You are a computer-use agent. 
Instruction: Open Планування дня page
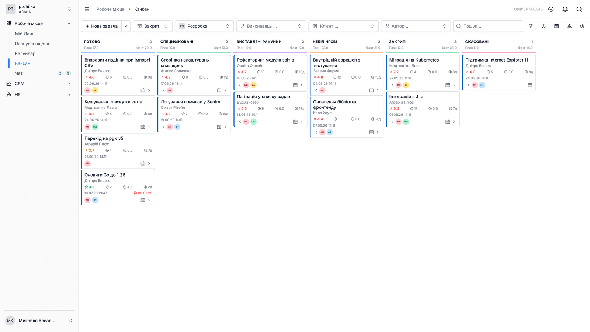point(32,44)
